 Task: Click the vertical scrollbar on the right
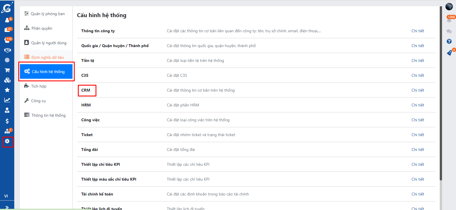click(x=441, y=94)
